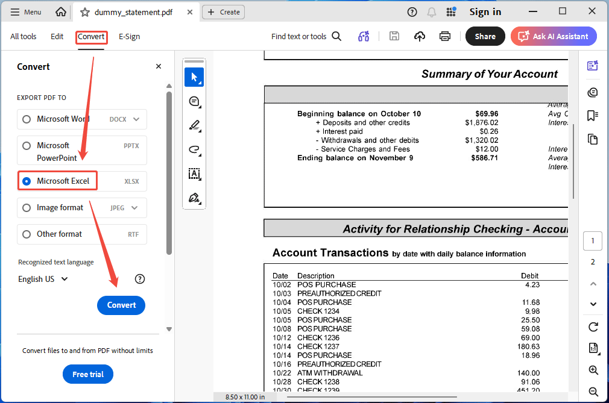Open the Bookmarks panel
This screenshot has width=609, height=403.
click(x=592, y=115)
